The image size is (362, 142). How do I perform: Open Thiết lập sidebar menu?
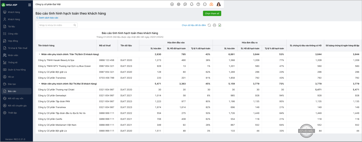[17, 113]
